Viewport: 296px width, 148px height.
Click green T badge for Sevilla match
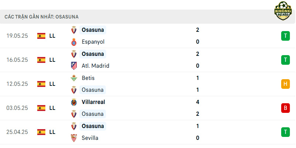285,132
